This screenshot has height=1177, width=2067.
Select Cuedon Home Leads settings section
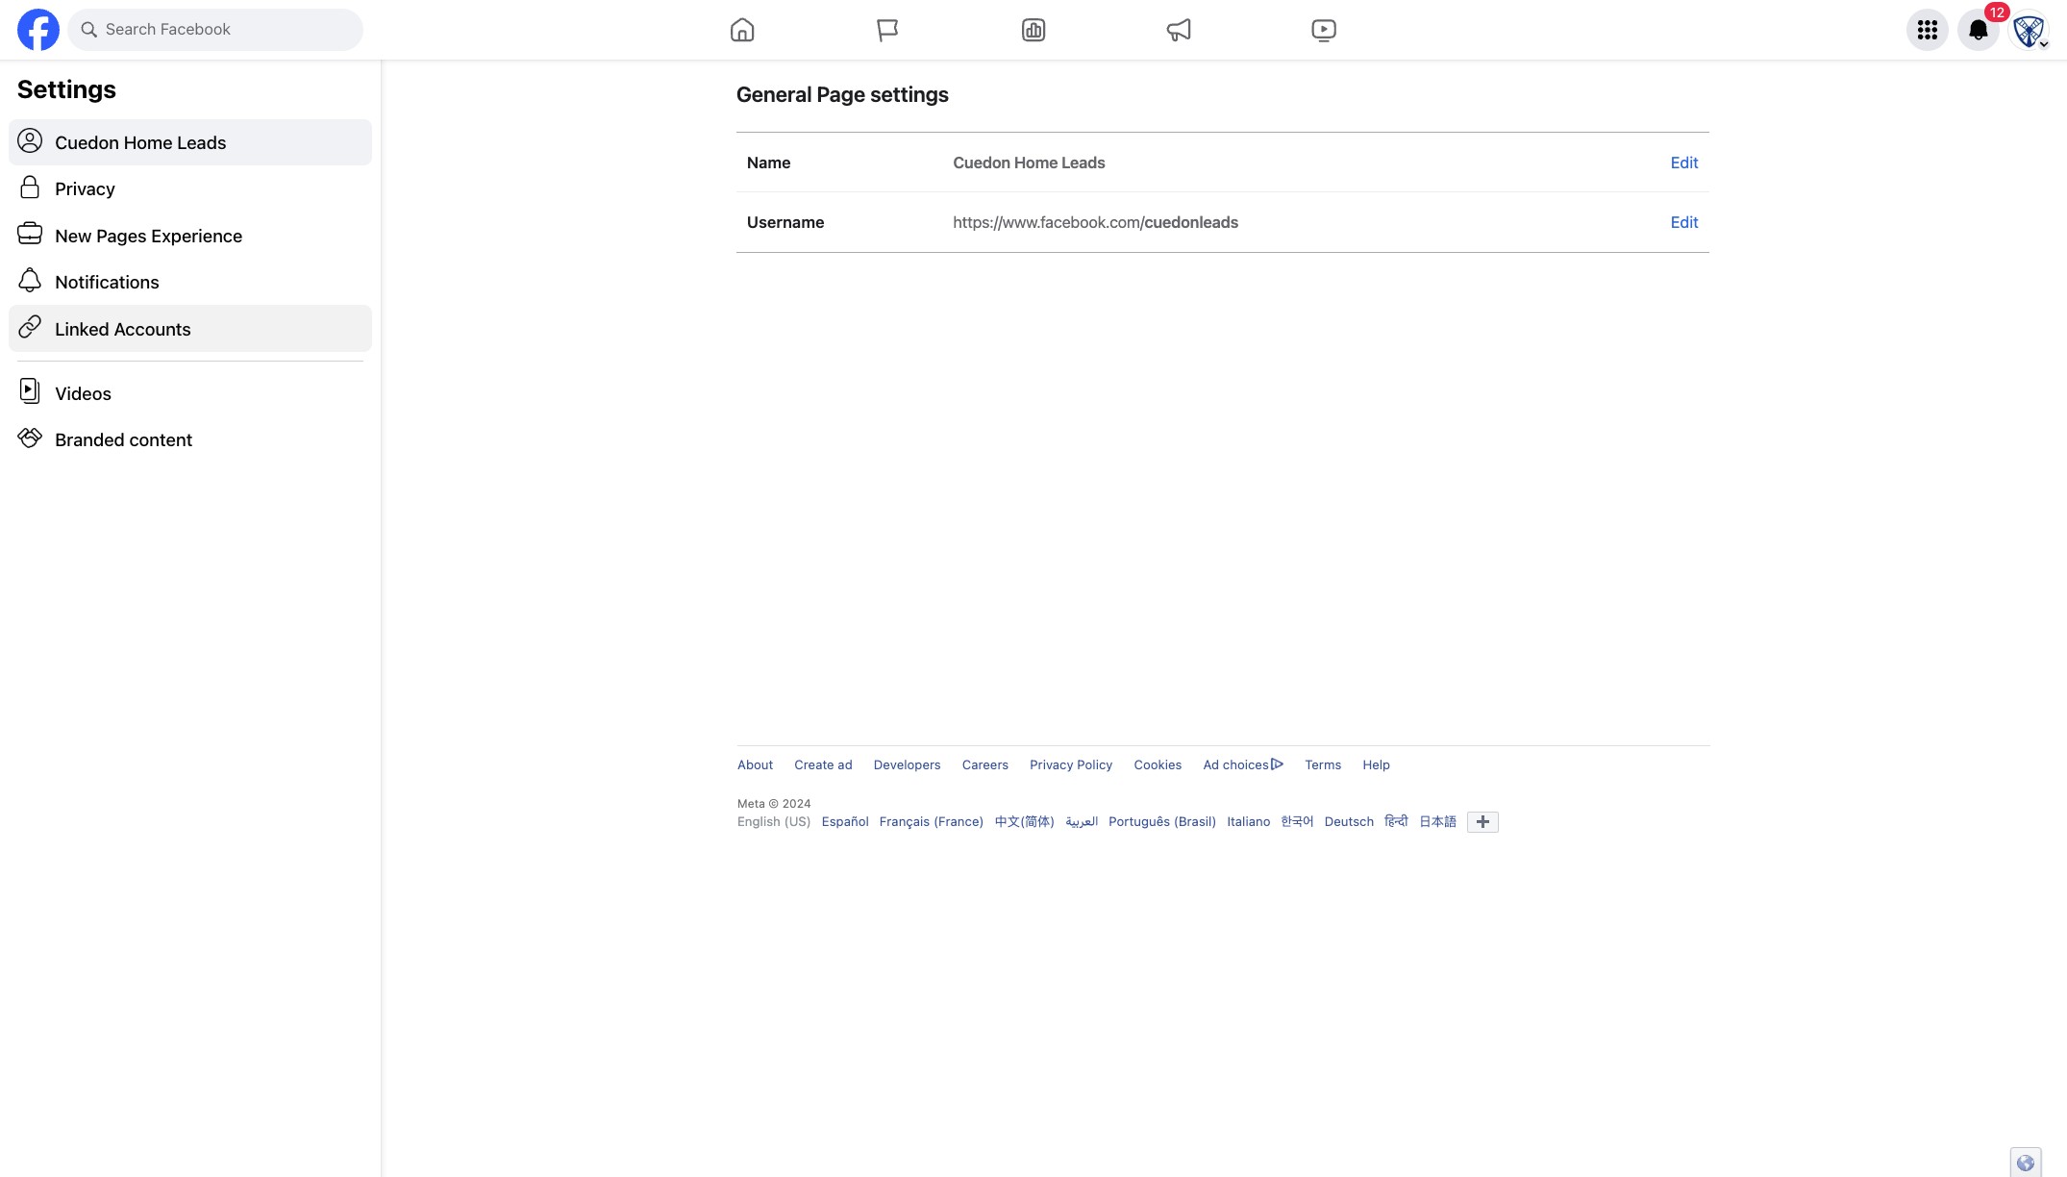(x=190, y=142)
